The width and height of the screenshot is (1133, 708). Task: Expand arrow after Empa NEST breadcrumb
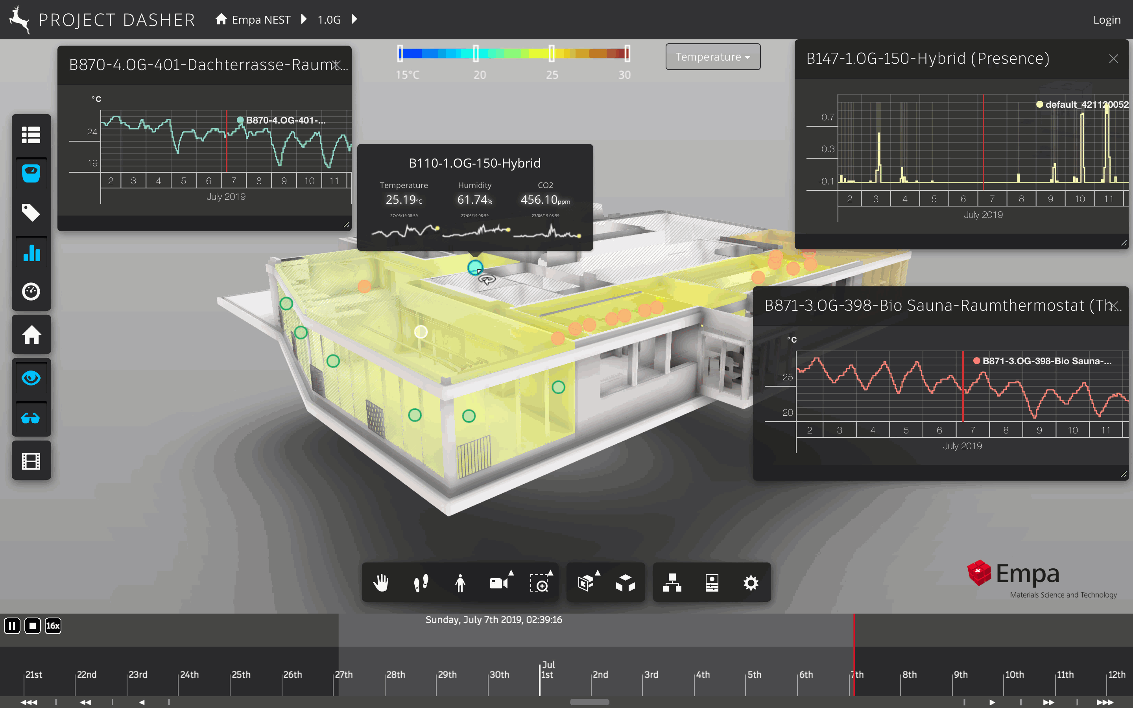coord(304,19)
